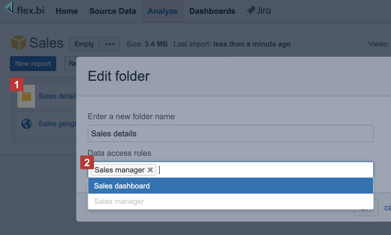Open the three-dots cube options menu
391x235 pixels.
pyautogui.click(x=110, y=44)
